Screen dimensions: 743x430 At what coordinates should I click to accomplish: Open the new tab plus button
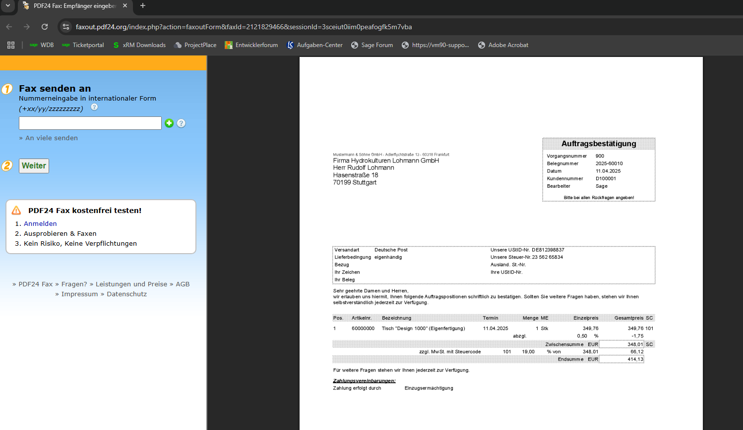point(143,6)
